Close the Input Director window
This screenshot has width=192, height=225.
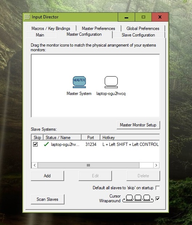pyautogui.click(x=160, y=17)
